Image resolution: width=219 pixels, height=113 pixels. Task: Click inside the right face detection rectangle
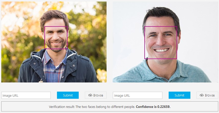click(x=161, y=43)
